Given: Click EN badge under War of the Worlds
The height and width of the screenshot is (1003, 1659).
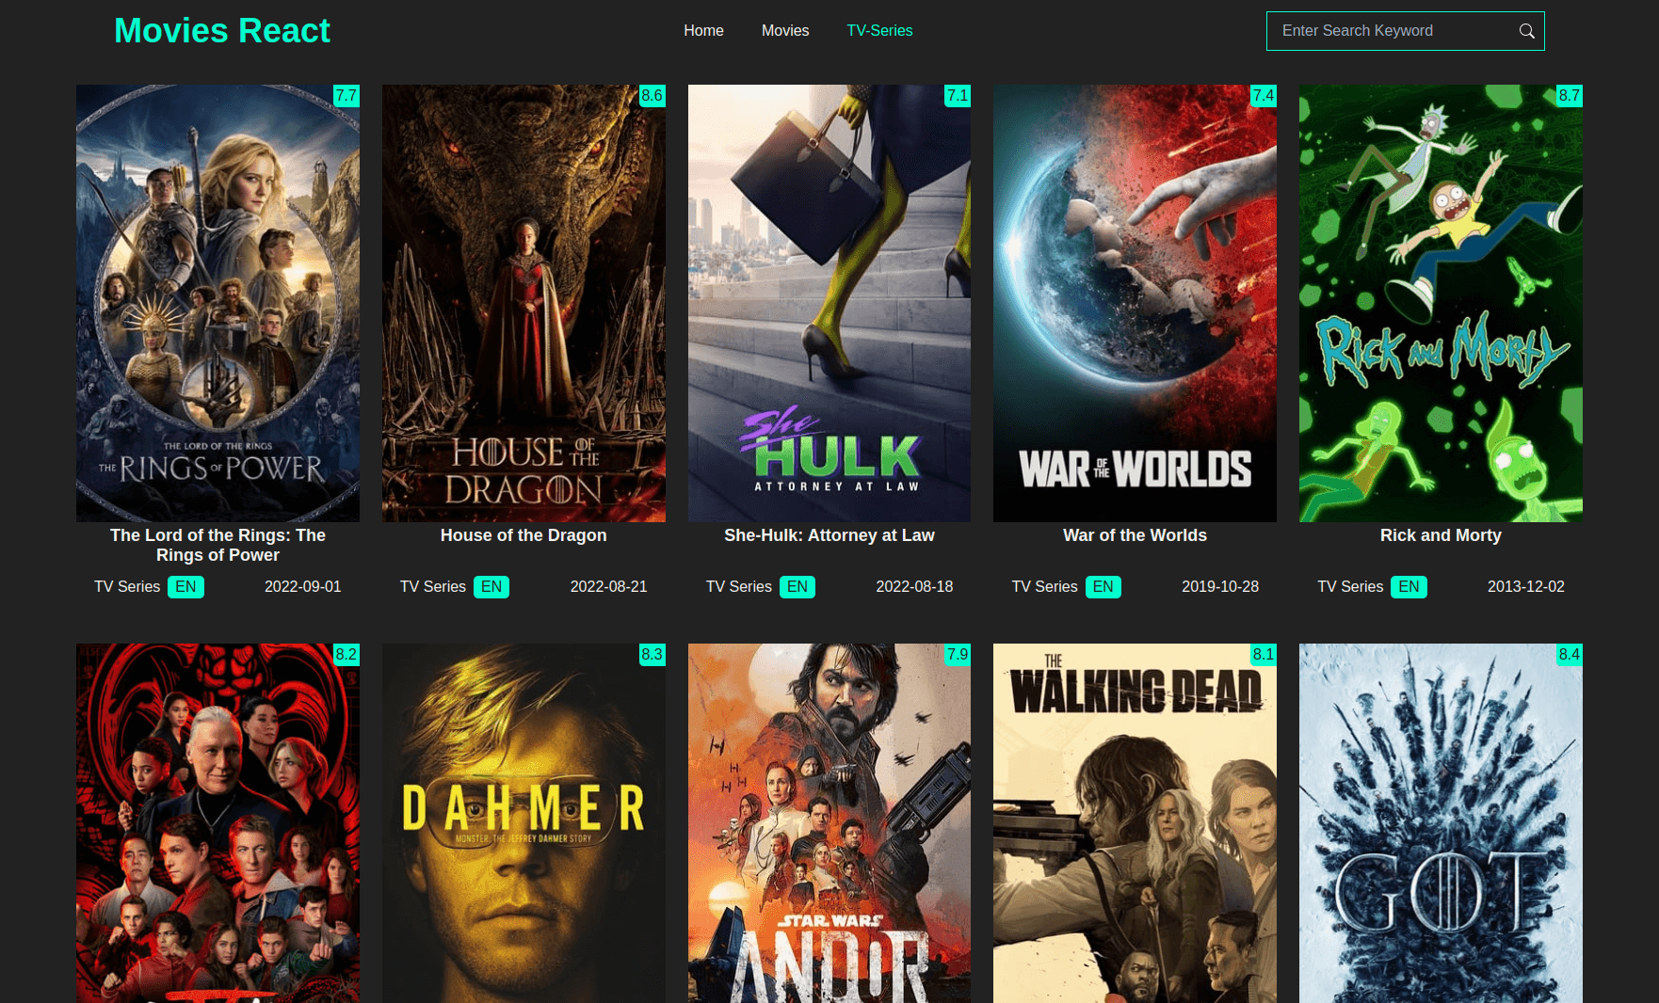Looking at the screenshot, I should pos(1103,587).
